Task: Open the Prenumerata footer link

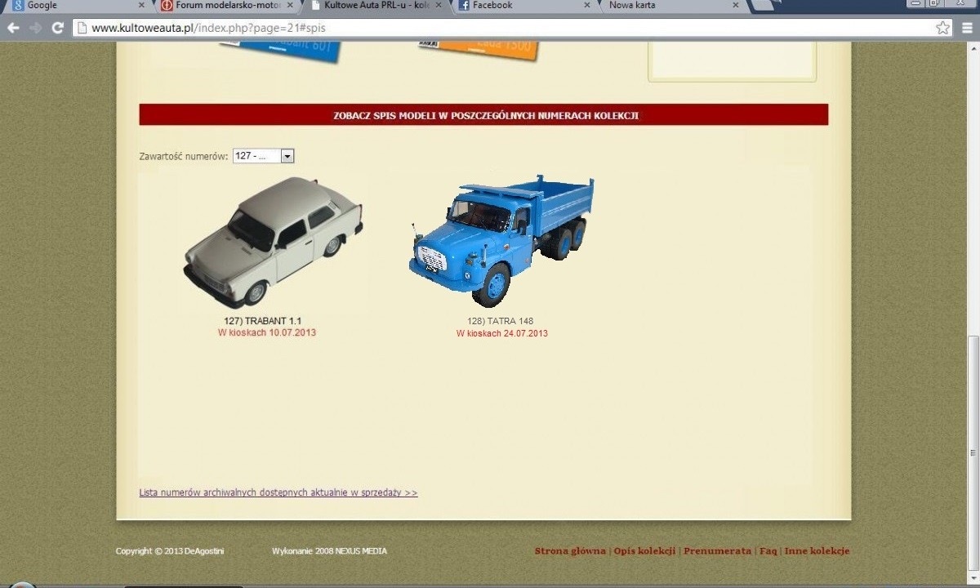Action: pos(717,551)
